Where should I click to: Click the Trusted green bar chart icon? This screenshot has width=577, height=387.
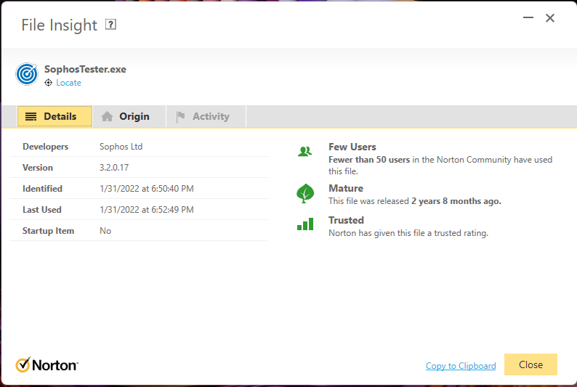305,224
